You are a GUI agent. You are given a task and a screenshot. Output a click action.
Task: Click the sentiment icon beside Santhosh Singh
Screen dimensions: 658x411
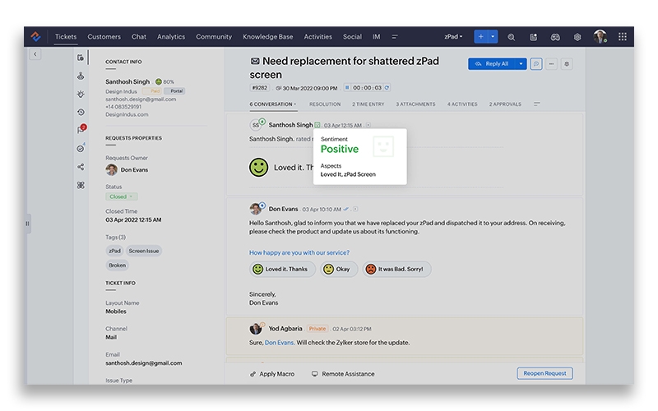coord(317,125)
